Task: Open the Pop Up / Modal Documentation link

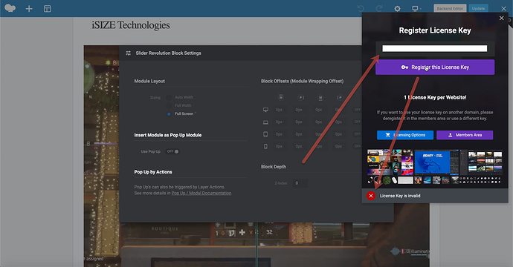Action: coord(201,194)
